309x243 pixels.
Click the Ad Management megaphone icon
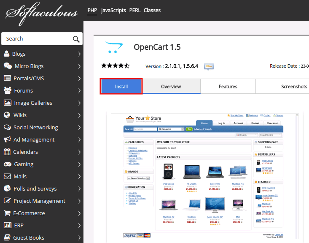point(7,139)
